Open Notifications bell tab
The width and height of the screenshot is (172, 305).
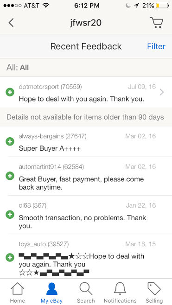120,292
